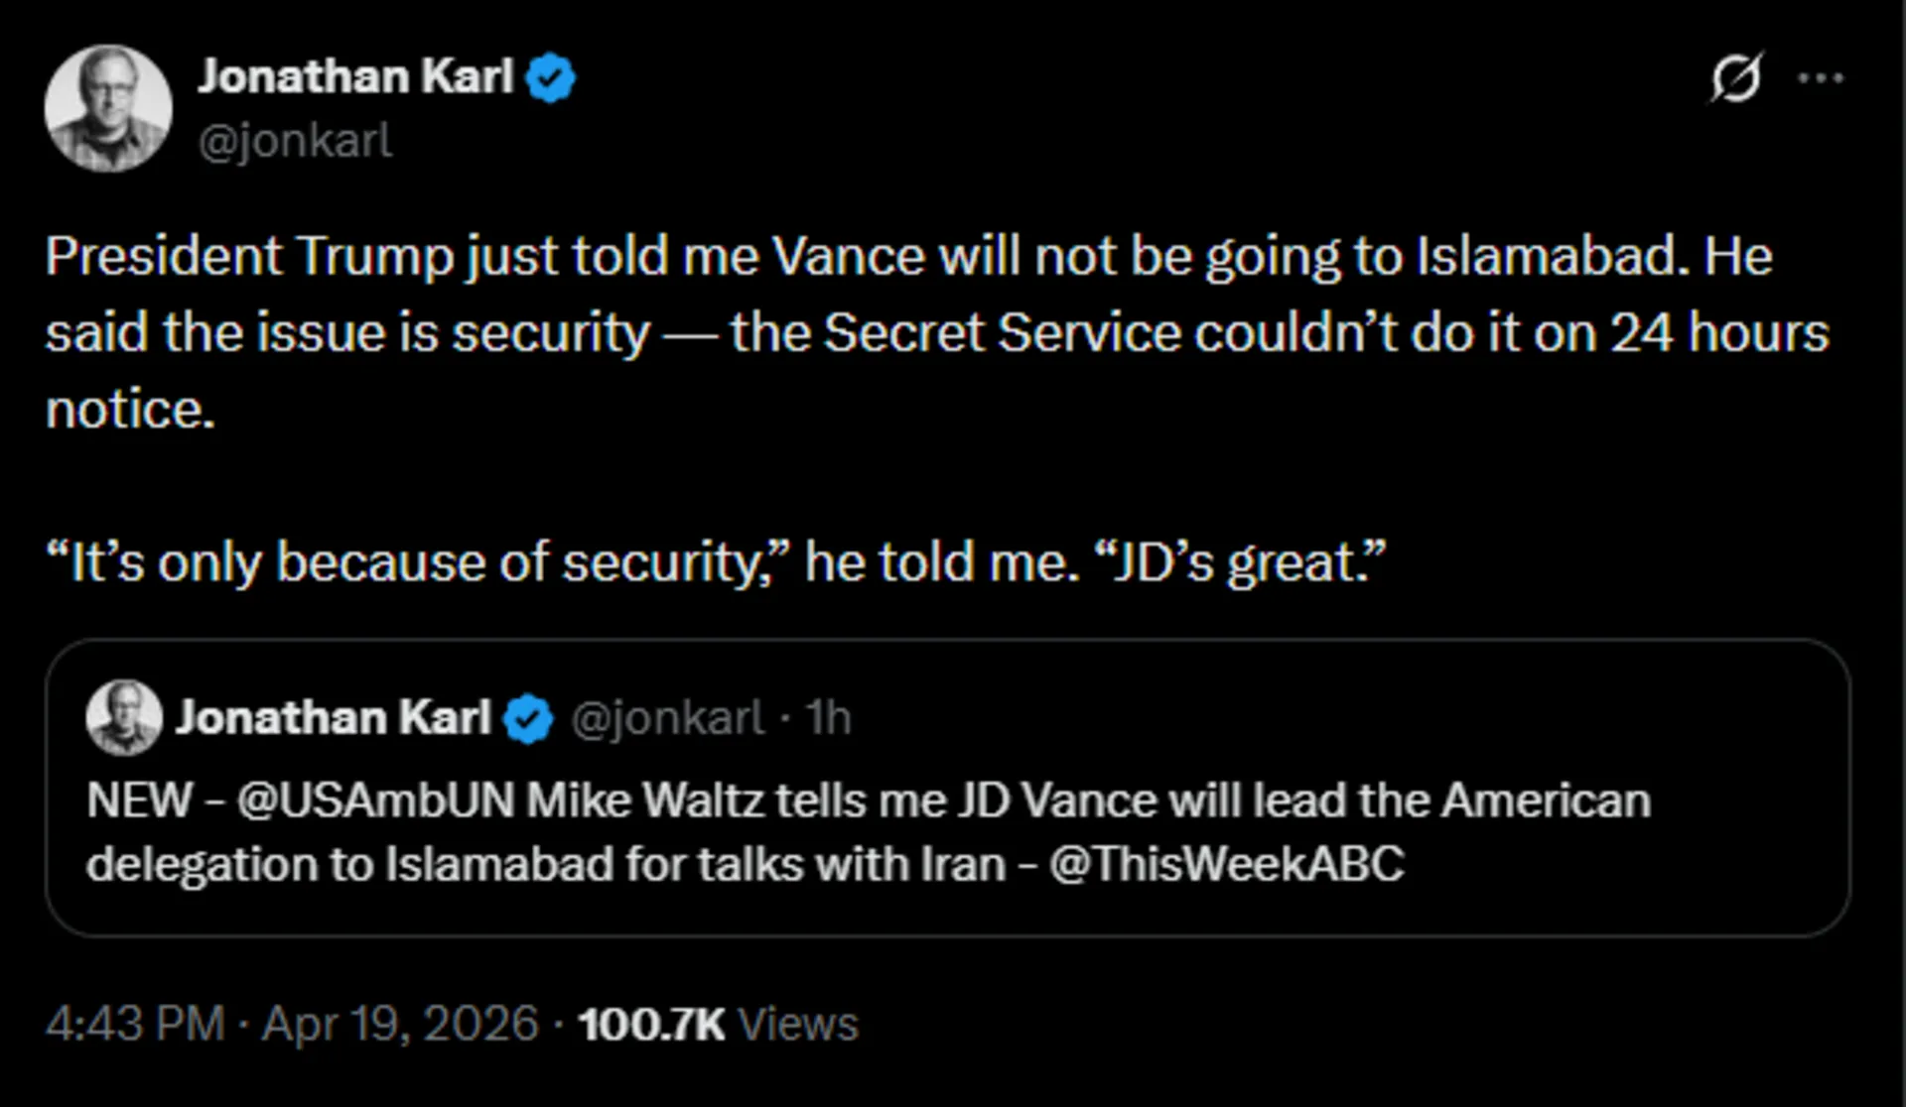Click the Apr 19, 2026 date
Viewport: 1906px width, 1107px height.
point(399,1024)
